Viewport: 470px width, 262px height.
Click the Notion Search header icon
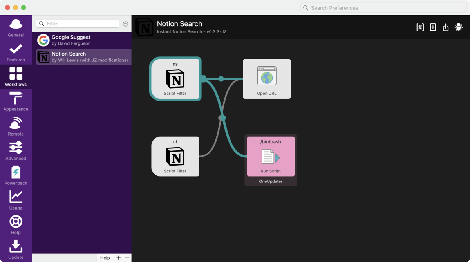[x=144, y=27]
